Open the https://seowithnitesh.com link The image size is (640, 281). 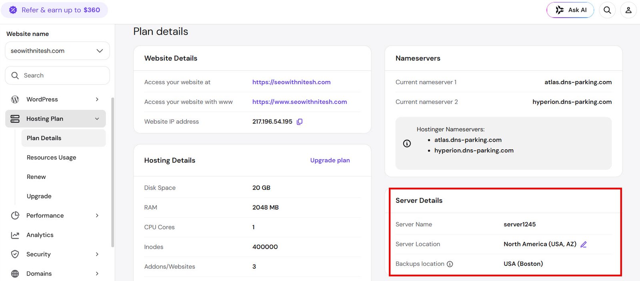292,82
